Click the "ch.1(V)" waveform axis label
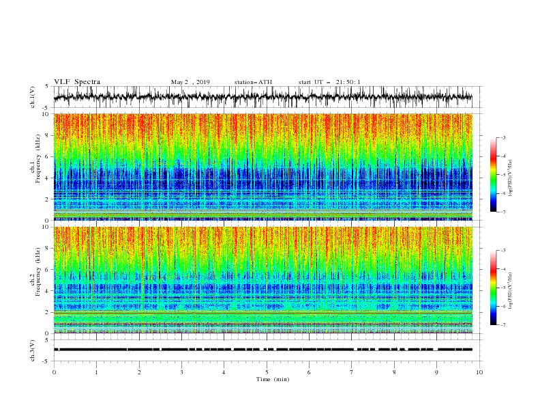This screenshot has width=540, height=418. (33, 97)
